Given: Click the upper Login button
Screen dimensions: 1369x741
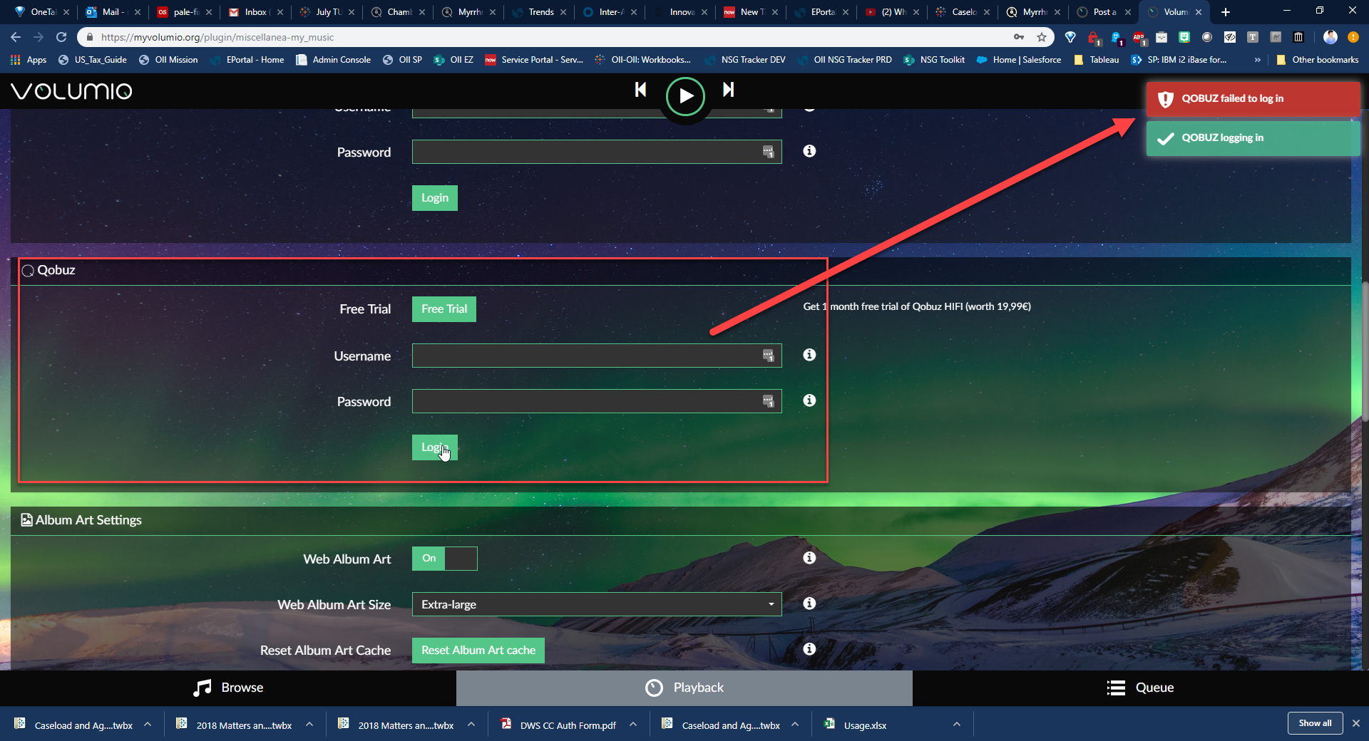Looking at the screenshot, I should pos(434,198).
